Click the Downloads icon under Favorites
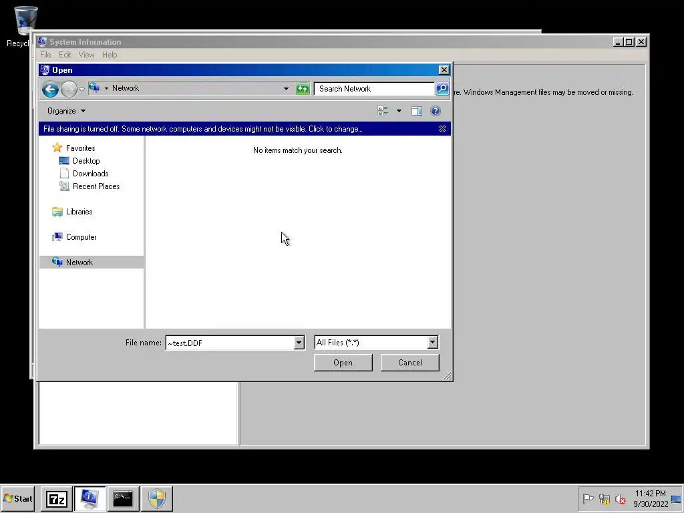Screen dimensions: 684x513 click(64, 173)
